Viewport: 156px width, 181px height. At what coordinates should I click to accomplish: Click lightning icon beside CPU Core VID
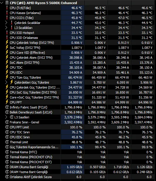[7, 52]
